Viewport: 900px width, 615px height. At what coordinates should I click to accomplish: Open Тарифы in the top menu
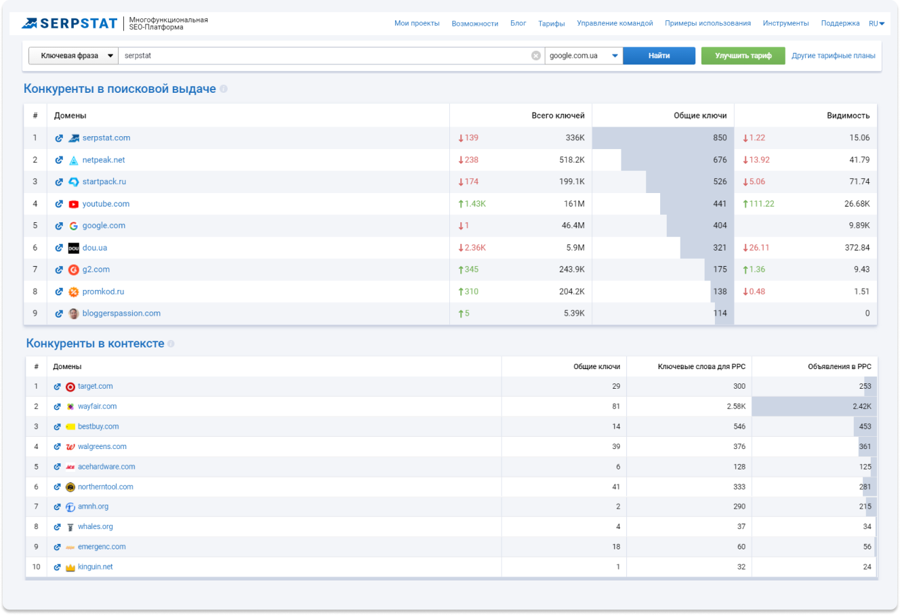click(x=552, y=24)
